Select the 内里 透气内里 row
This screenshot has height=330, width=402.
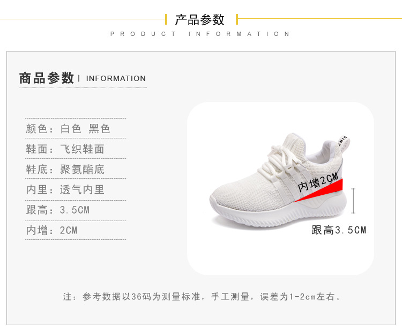pyautogui.click(x=76, y=189)
